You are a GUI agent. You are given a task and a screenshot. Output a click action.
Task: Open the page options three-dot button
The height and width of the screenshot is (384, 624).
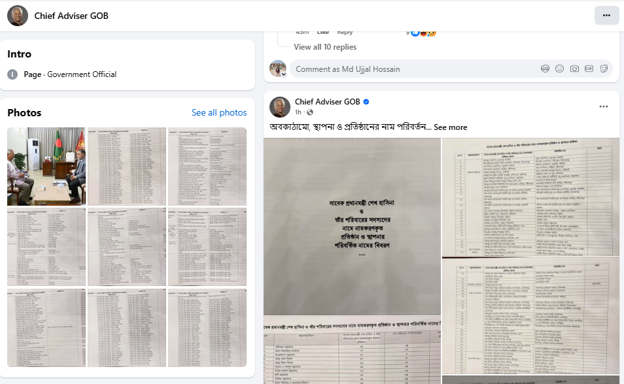tap(606, 16)
